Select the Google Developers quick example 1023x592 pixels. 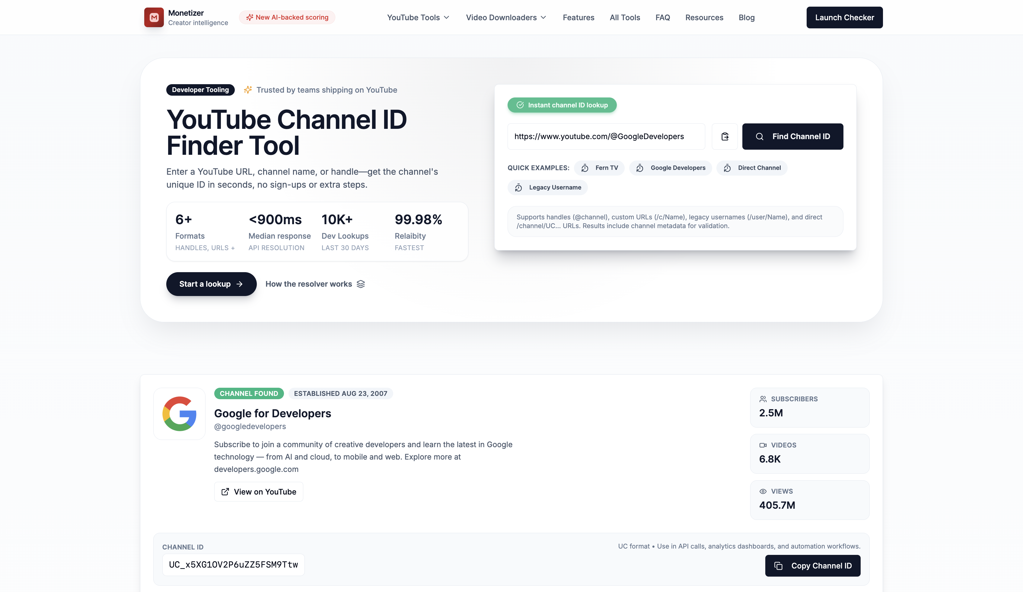670,168
